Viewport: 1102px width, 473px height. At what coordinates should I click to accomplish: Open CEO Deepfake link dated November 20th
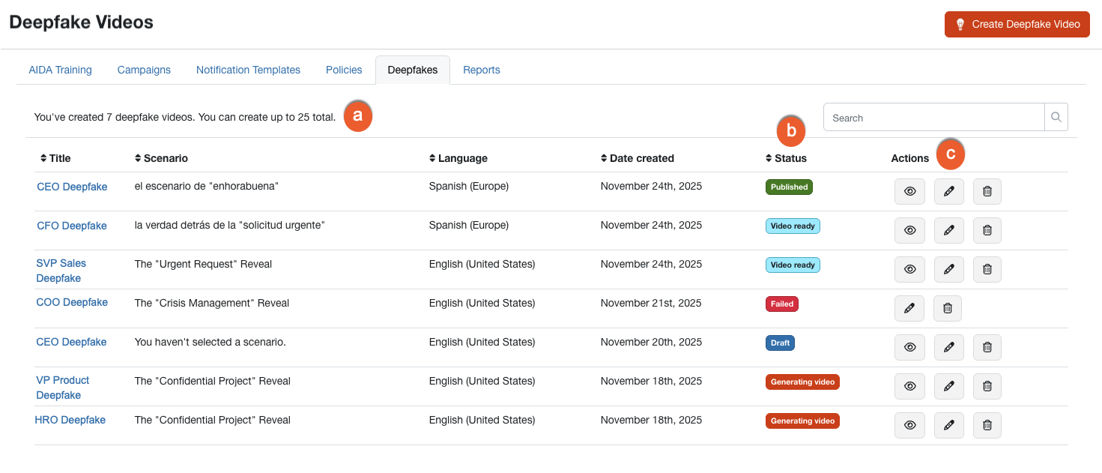point(72,342)
